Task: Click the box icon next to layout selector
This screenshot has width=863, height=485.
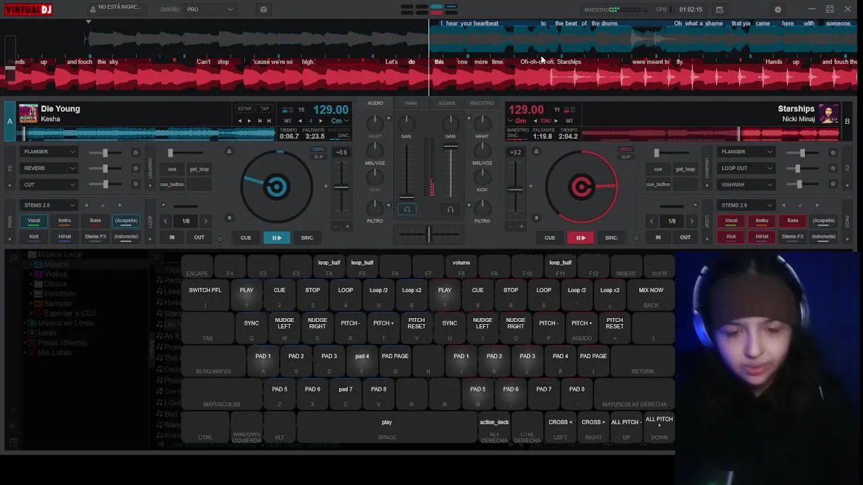Action: [x=264, y=9]
